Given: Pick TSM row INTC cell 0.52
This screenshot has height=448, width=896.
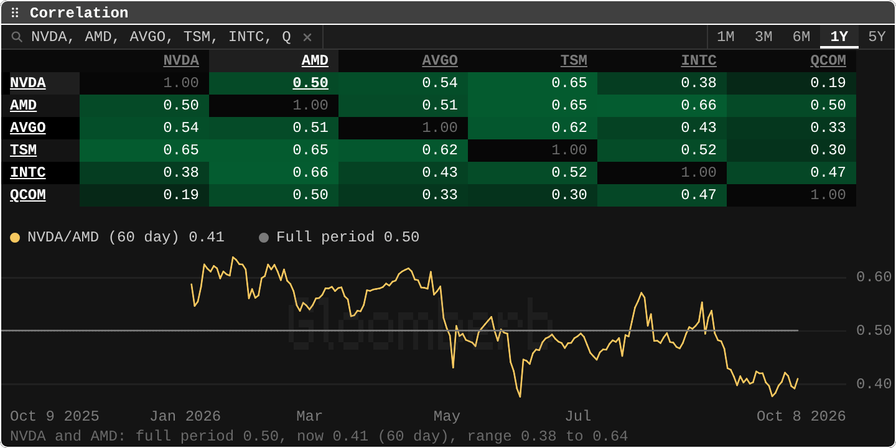Looking at the screenshot, I should point(662,150).
